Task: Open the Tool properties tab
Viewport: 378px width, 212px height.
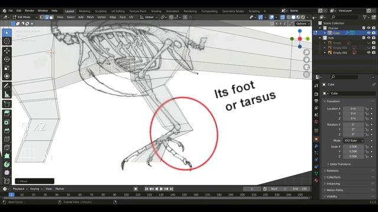Action: (x=317, y=85)
